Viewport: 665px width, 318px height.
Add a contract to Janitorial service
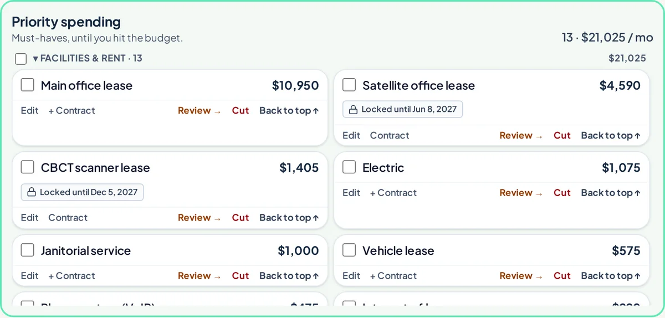71,275
